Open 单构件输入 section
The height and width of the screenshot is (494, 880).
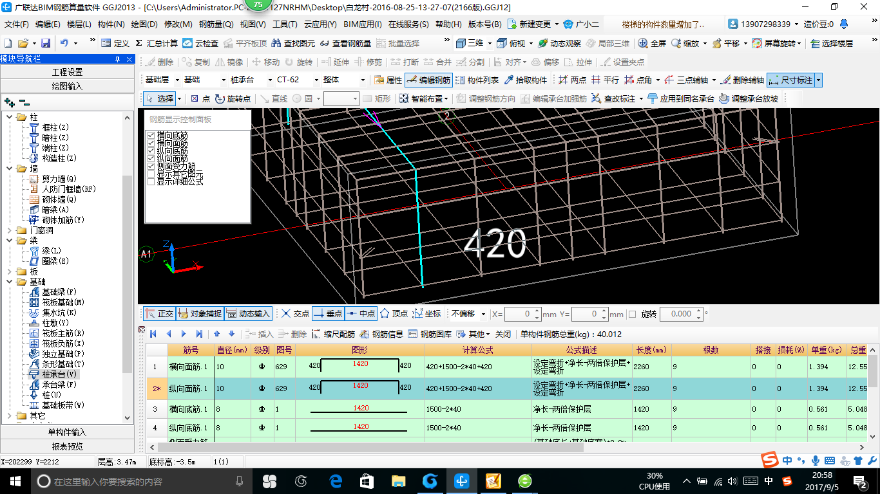tap(67, 432)
